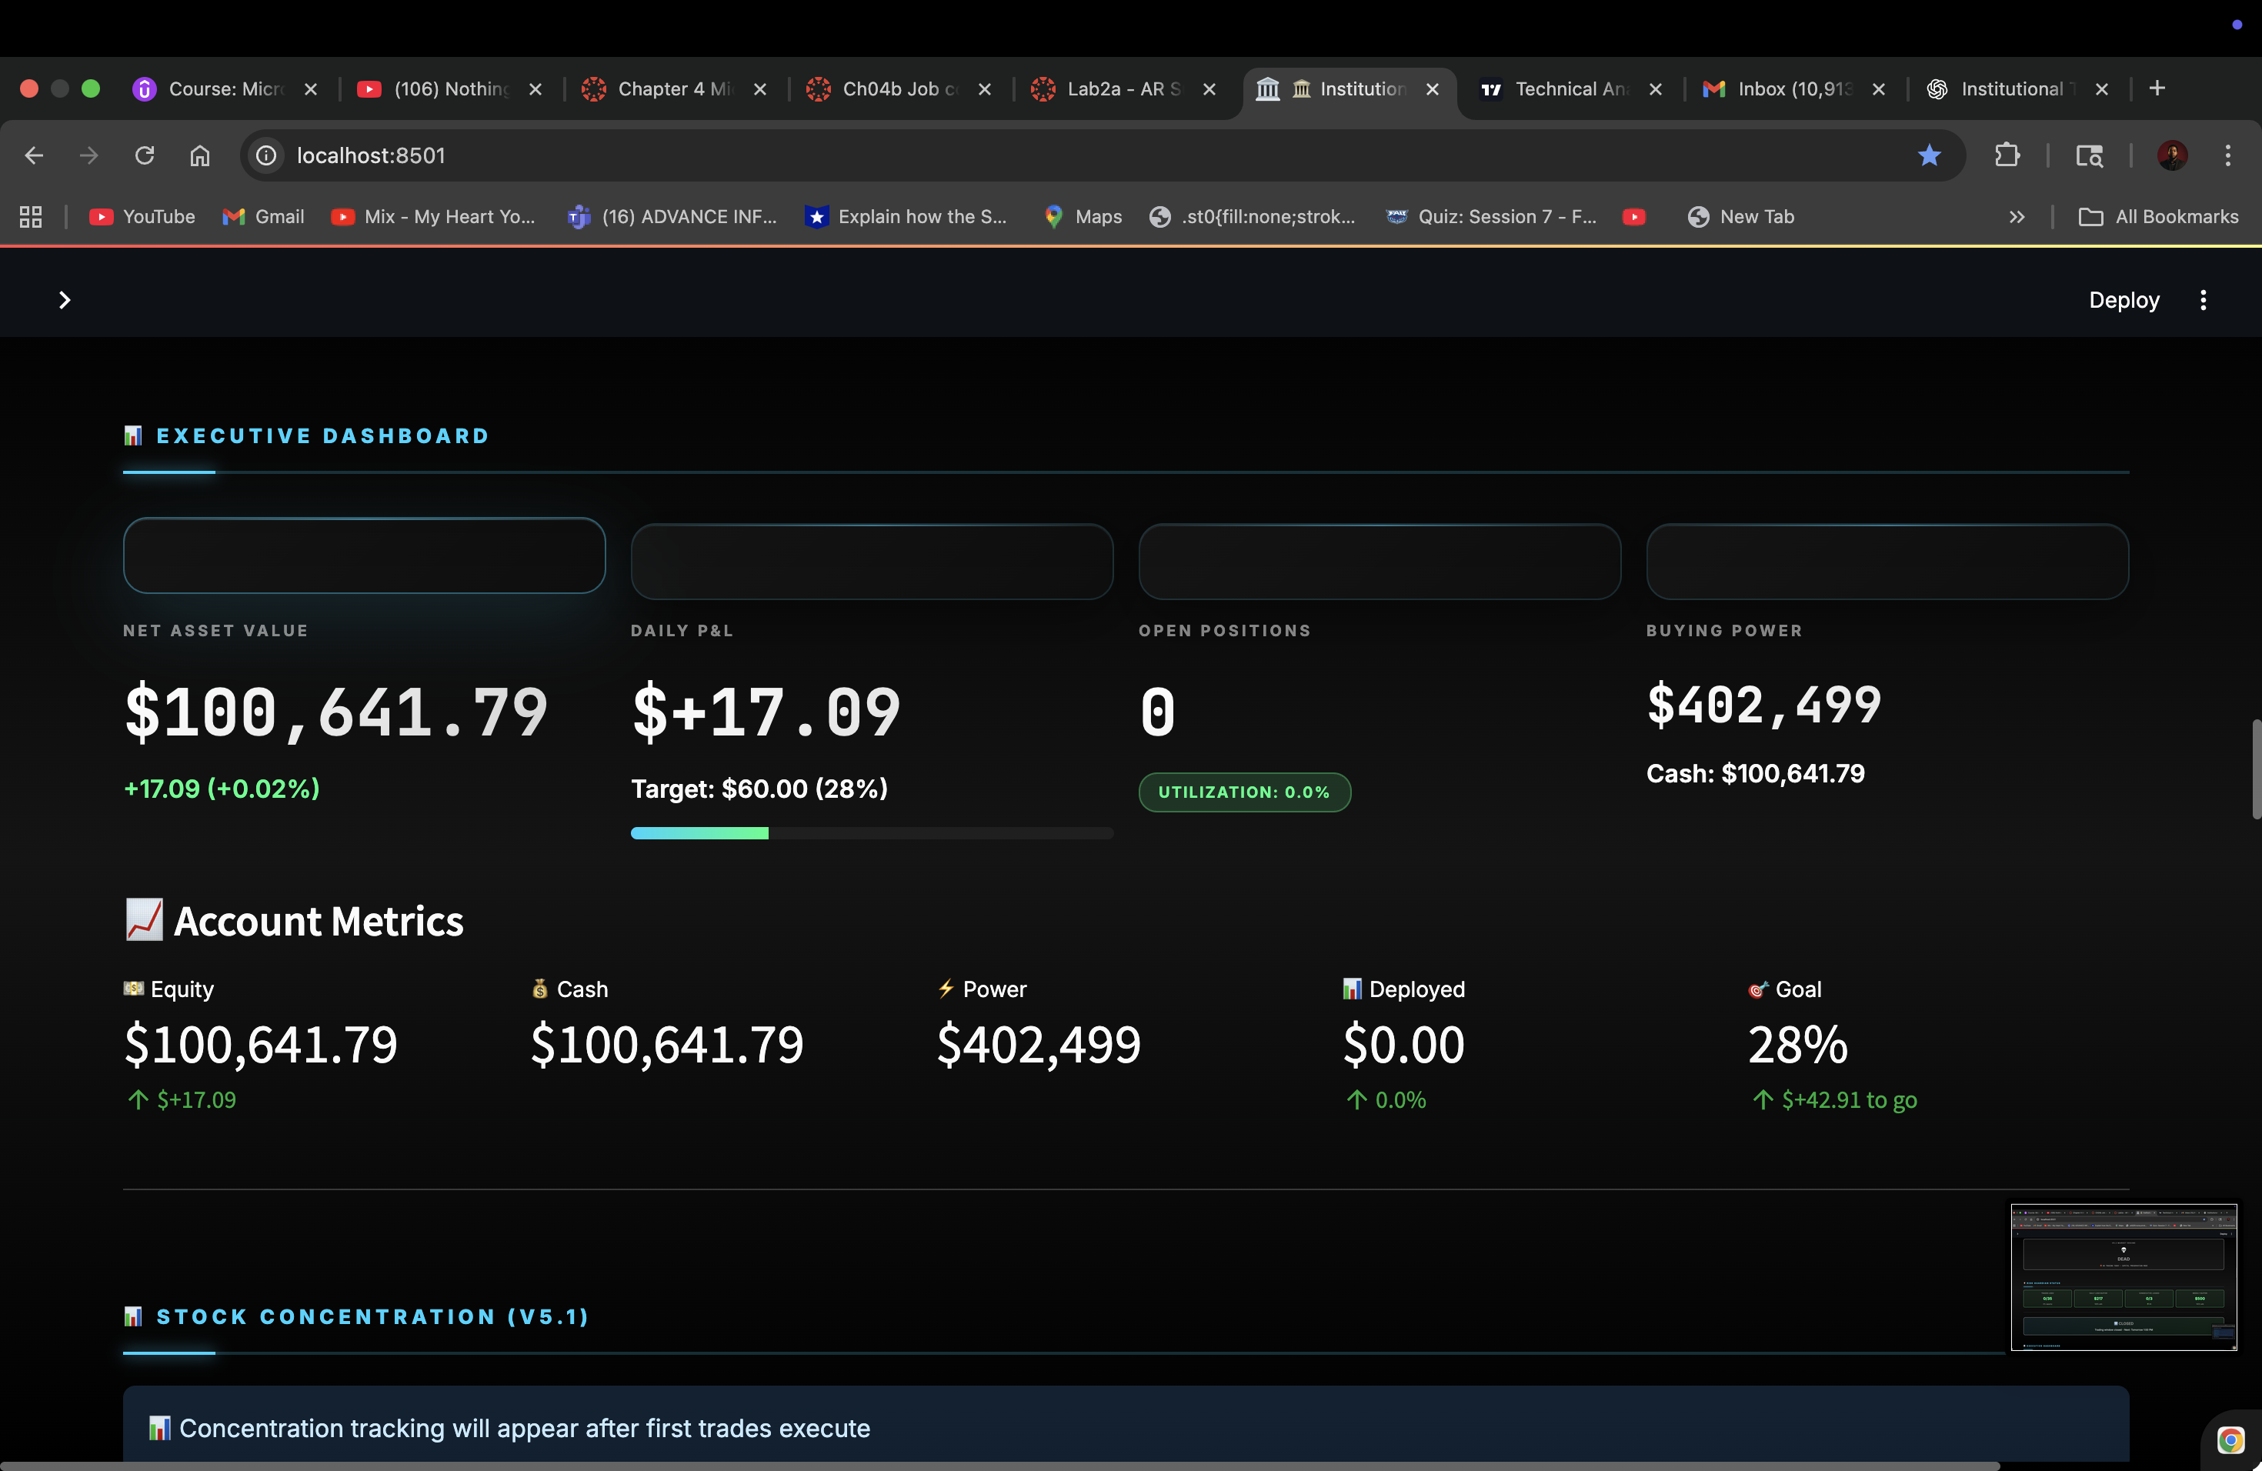Reload the localhost:8501 page

[145, 155]
